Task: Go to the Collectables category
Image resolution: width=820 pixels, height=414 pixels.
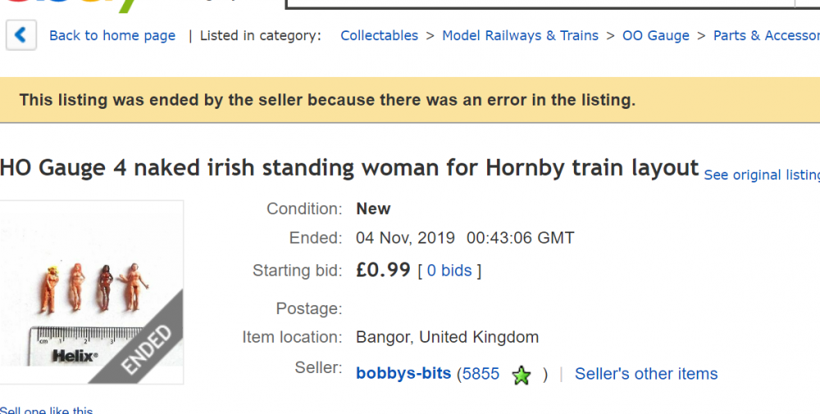Action: pyautogui.click(x=379, y=35)
